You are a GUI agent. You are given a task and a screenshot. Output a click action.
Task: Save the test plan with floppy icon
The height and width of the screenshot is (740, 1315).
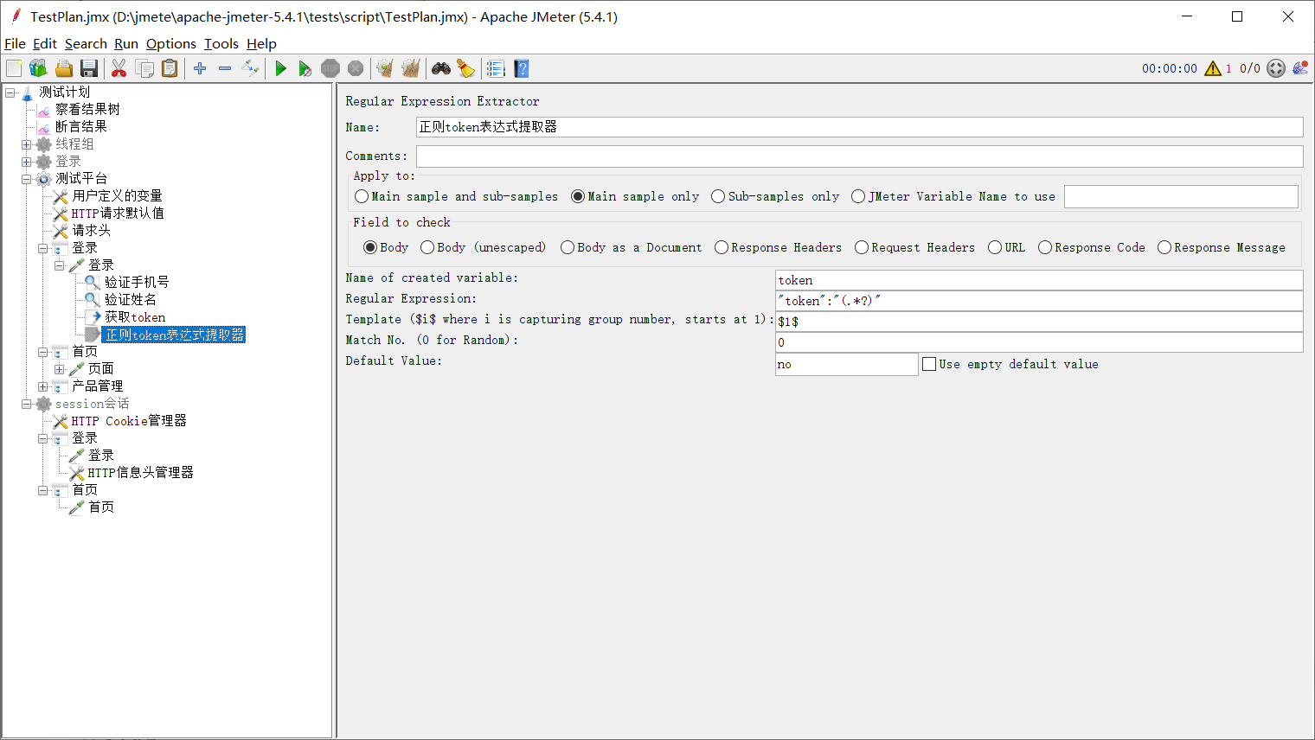tap(88, 68)
